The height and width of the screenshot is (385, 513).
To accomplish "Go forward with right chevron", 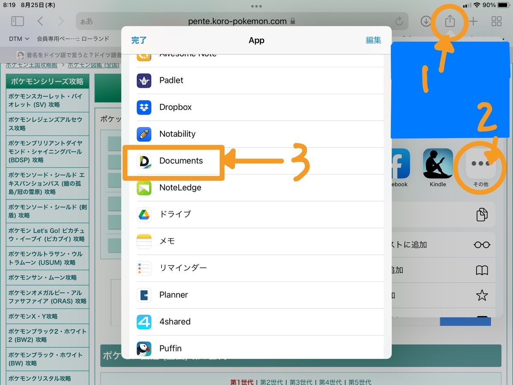I will pos(61,21).
